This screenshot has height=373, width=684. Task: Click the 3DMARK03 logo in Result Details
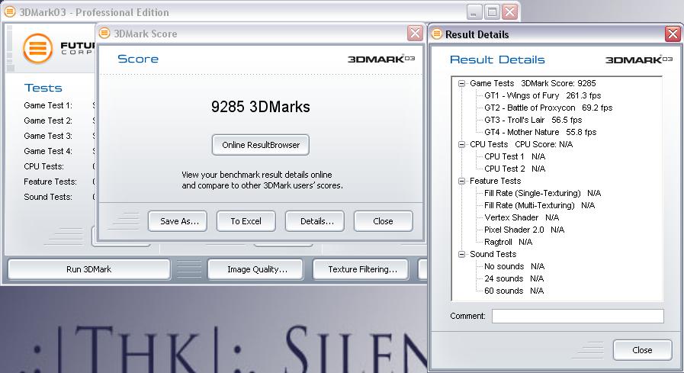[x=639, y=59]
